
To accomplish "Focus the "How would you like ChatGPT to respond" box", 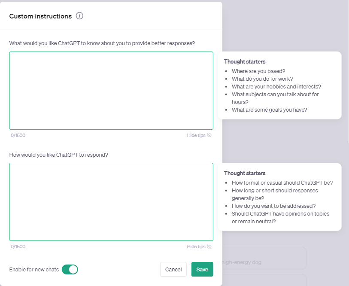I will coord(111,201).
